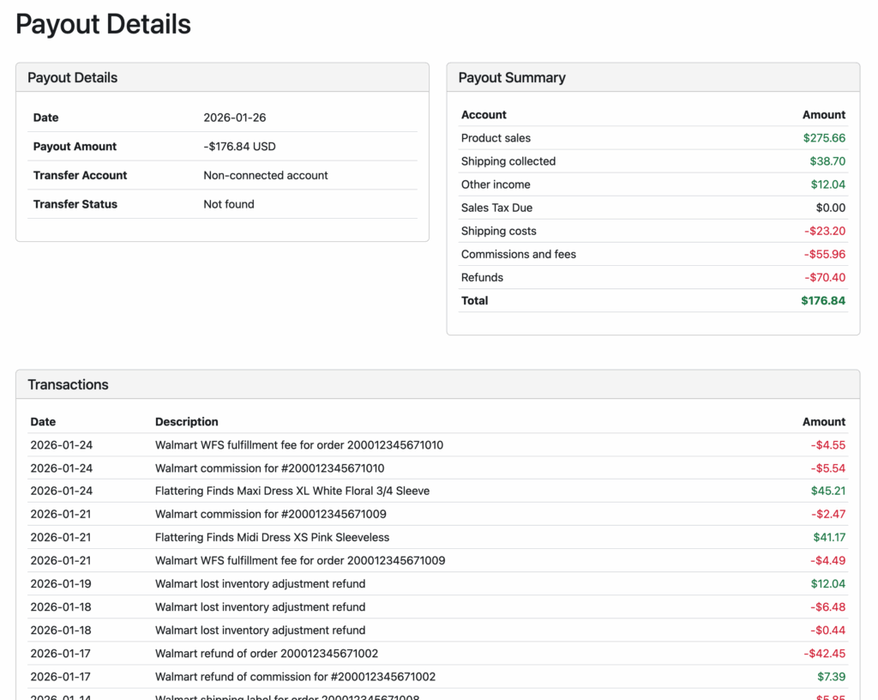Click the Not found transfer status
Screen dimensions: 878x700
click(228, 204)
